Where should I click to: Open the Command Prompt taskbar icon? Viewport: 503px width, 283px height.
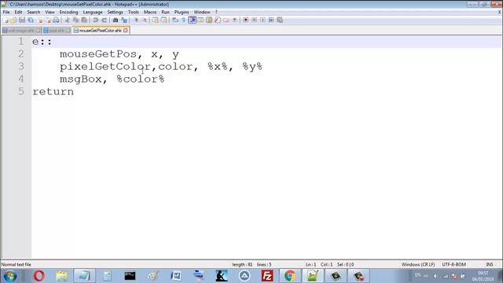tap(130, 276)
